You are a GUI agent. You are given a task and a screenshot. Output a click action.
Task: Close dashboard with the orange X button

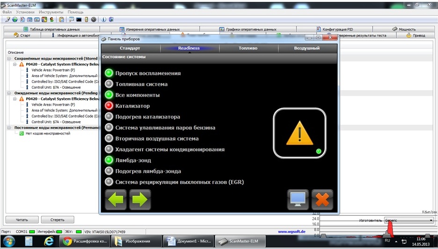pyautogui.click(x=322, y=199)
